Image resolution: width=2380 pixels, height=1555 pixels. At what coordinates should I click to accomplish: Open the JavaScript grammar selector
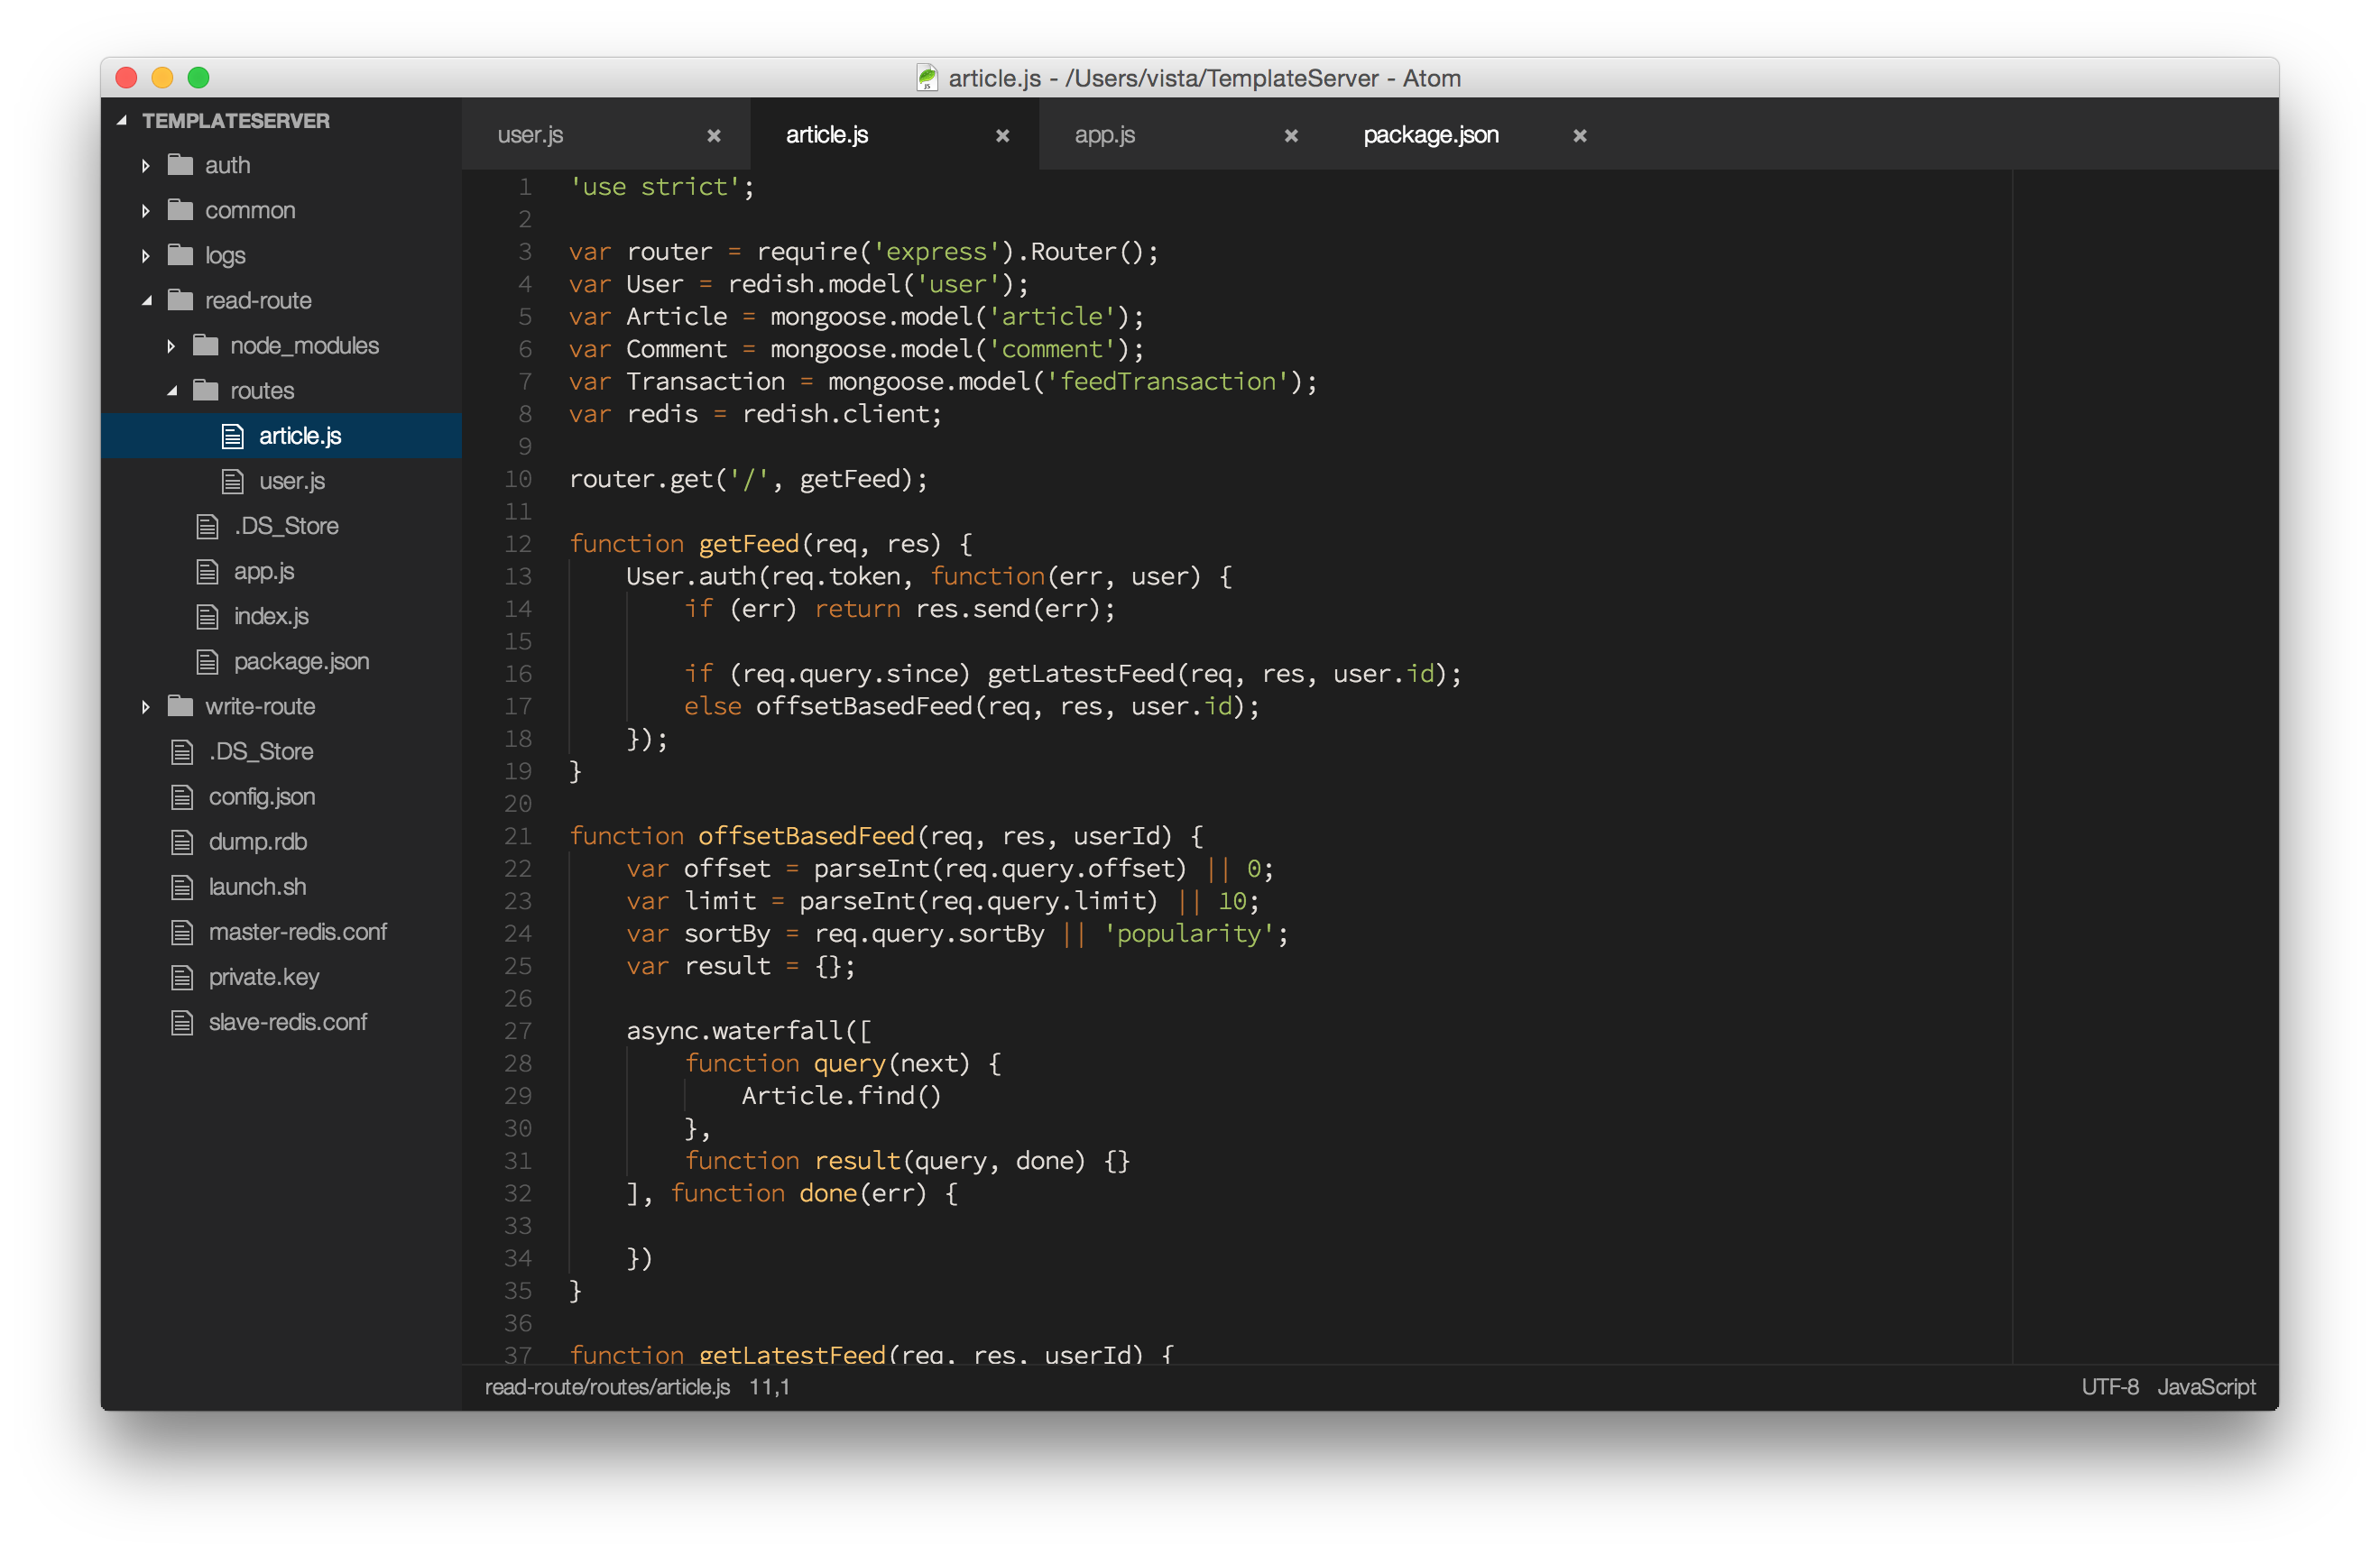(x=2205, y=1387)
